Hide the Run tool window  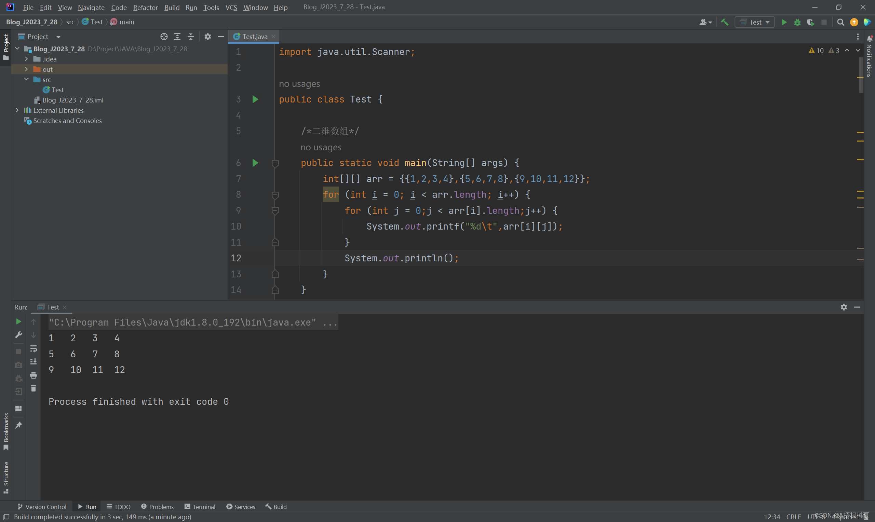tap(857, 307)
